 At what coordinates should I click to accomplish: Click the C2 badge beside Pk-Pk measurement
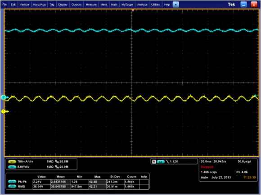[x=12, y=182]
